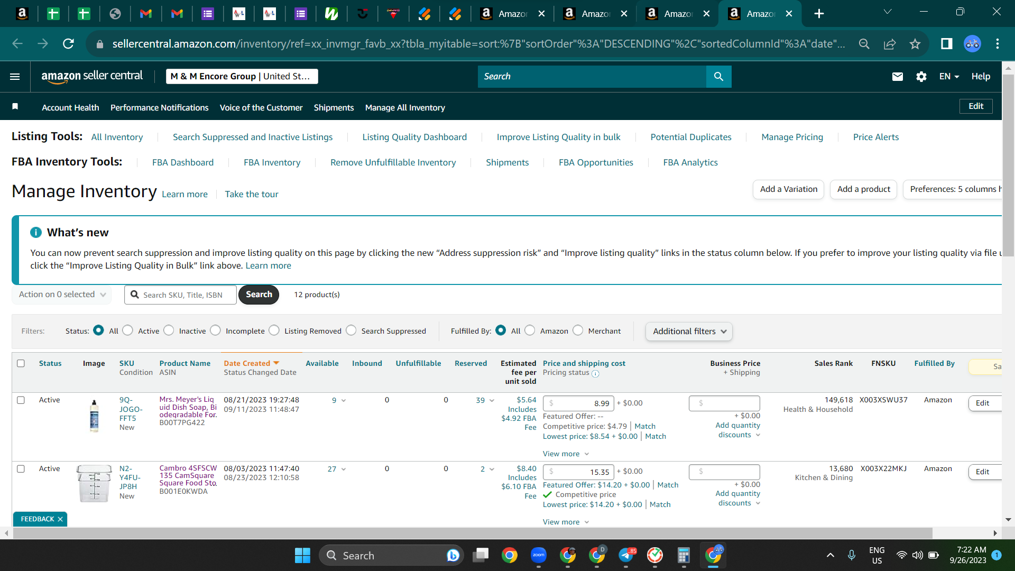The width and height of the screenshot is (1015, 571).
Task: Click the Bing icon in taskbar search
Action: [453, 555]
